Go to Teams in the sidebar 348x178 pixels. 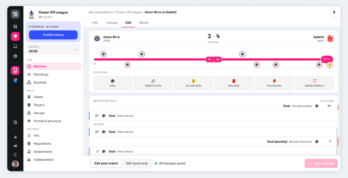pyautogui.click(x=53, y=97)
